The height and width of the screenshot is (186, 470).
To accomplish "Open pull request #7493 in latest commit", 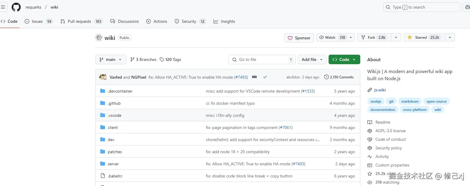I will coord(242,77).
